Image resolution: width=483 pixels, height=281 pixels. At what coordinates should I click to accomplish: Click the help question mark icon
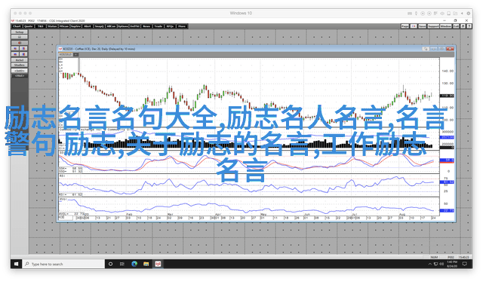coord(469,26)
